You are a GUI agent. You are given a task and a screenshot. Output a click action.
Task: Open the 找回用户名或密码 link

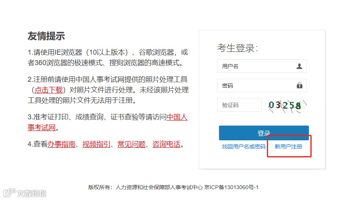[244, 147]
